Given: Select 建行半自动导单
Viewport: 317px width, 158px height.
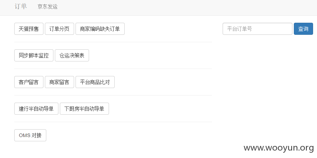Looking at the screenshot, I should 36,109.
